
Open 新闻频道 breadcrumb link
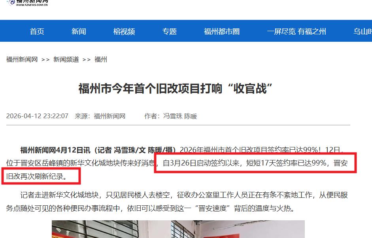[66, 59]
